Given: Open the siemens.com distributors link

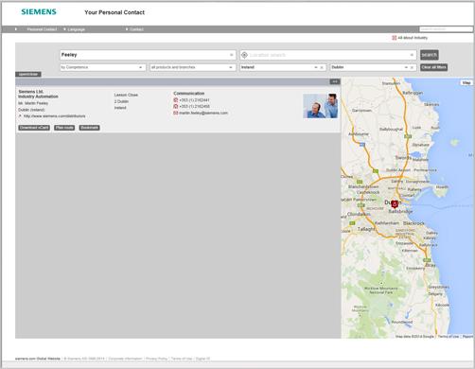Looking at the screenshot, I should click(54, 116).
